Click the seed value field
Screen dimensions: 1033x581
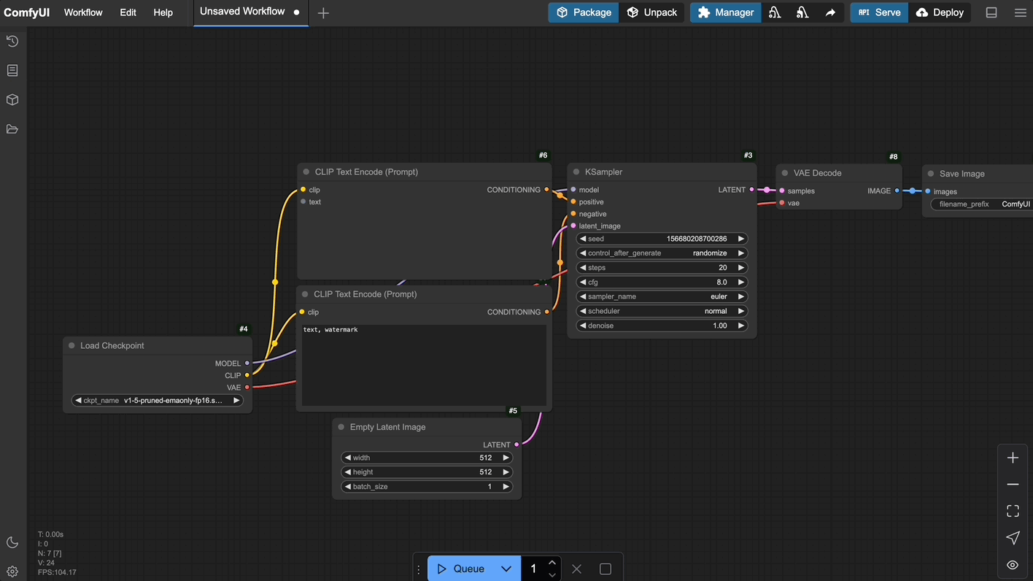(x=662, y=239)
